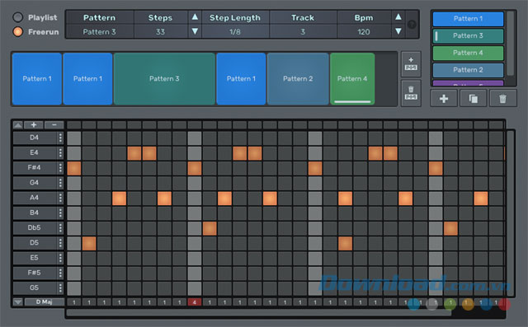Select the Track 3 value field

(x=303, y=31)
